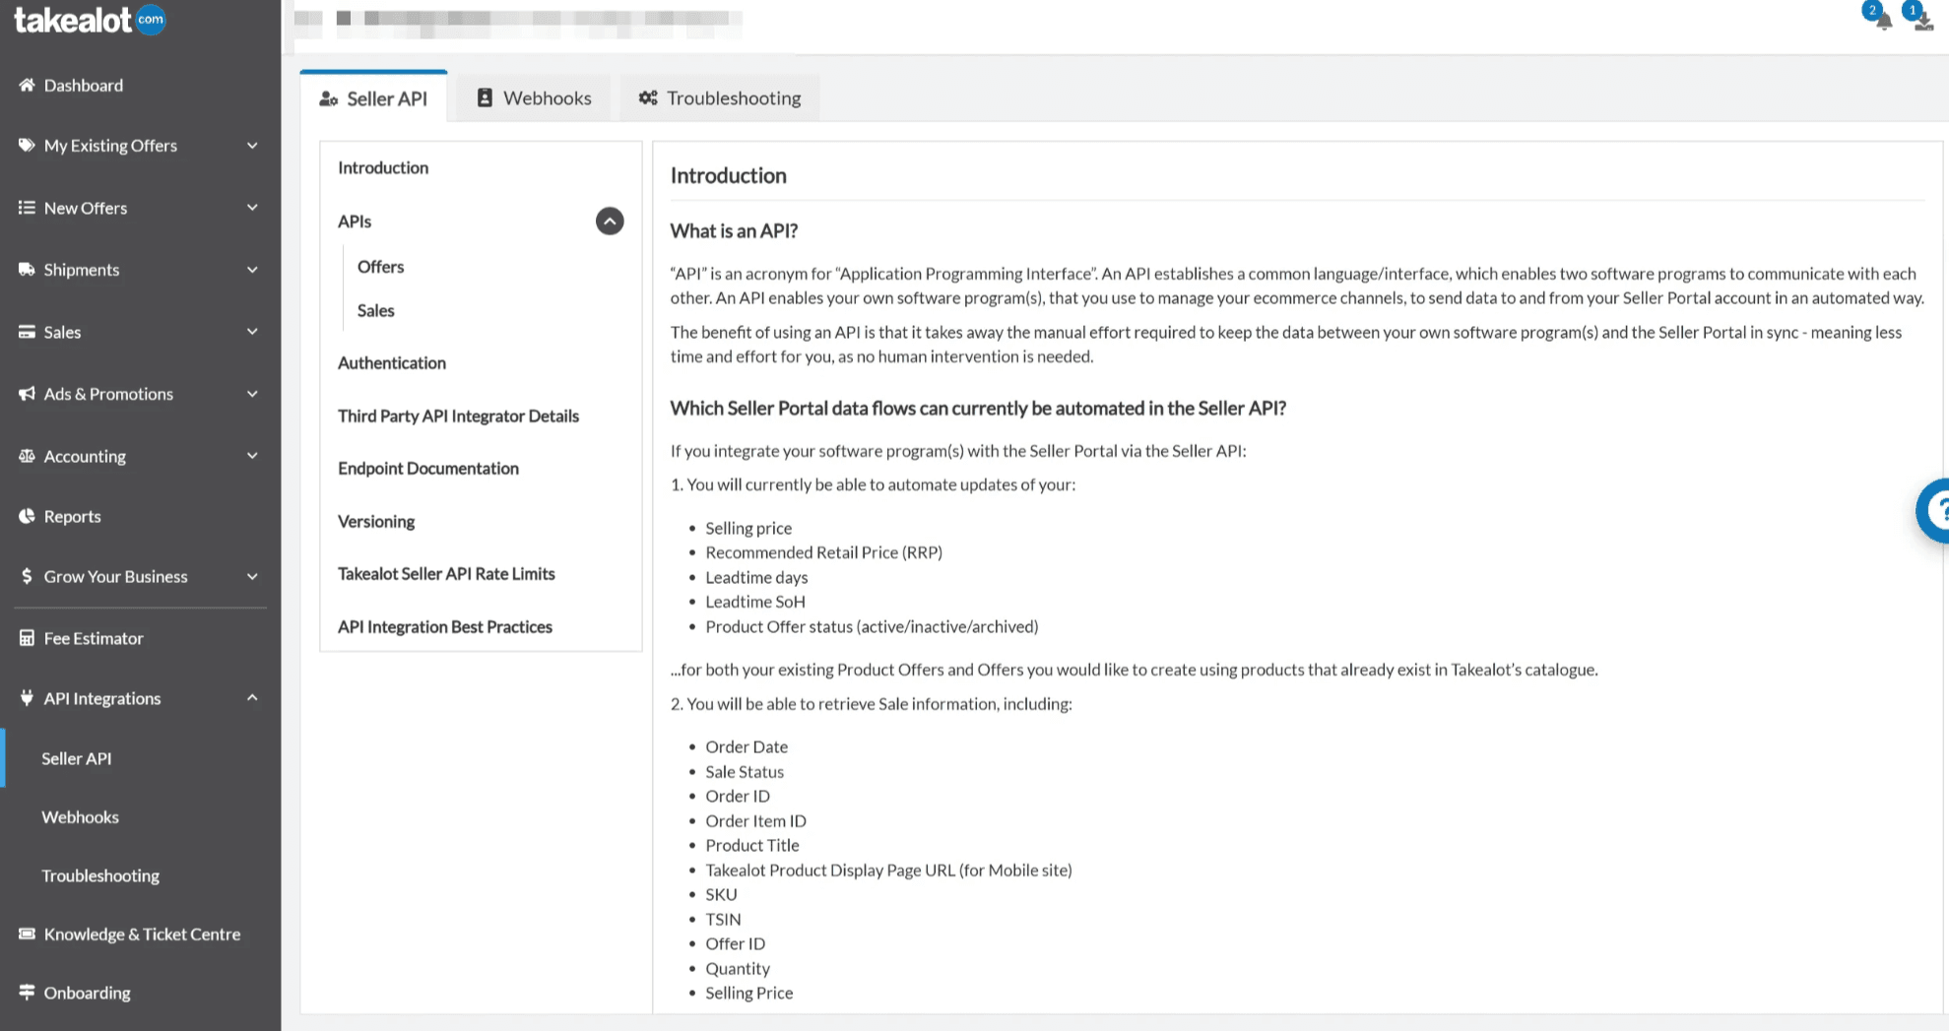Open Reports via the pie chart icon
This screenshot has width=1949, height=1031.
pyautogui.click(x=27, y=515)
